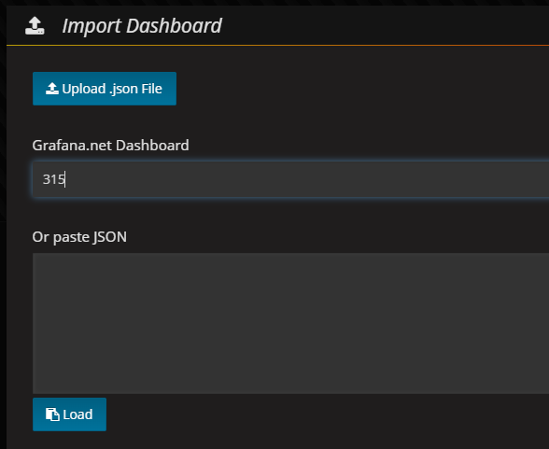Click the word Load on the blue button
This screenshot has width=549, height=449.
point(77,414)
